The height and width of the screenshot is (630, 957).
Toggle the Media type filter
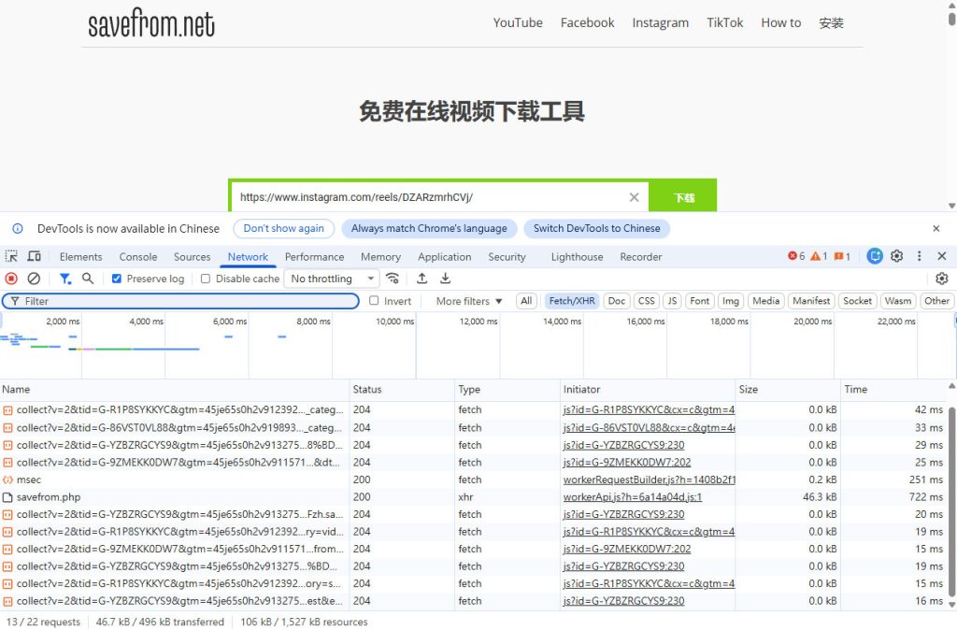coord(766,301)
